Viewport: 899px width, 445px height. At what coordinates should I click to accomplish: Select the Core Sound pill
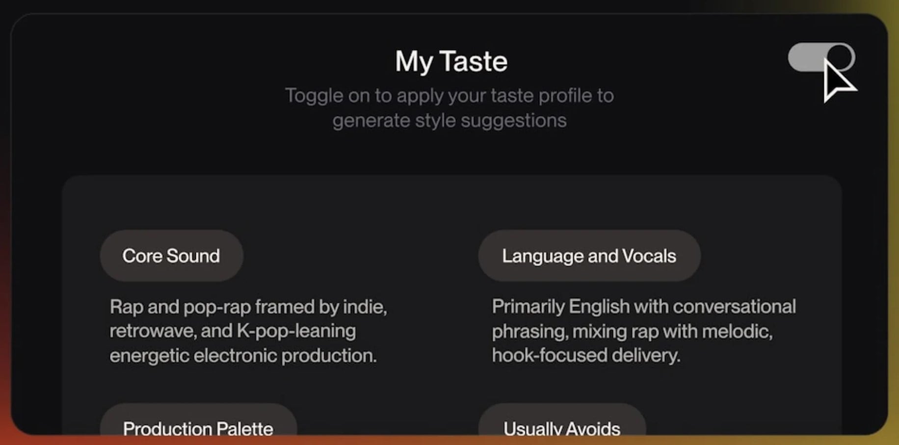[x=171, y=256]
